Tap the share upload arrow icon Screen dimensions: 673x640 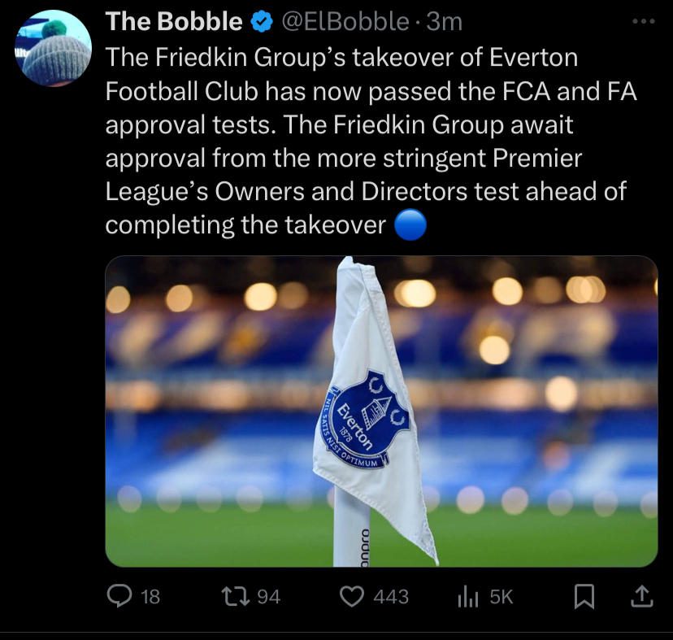pos(641,597)
